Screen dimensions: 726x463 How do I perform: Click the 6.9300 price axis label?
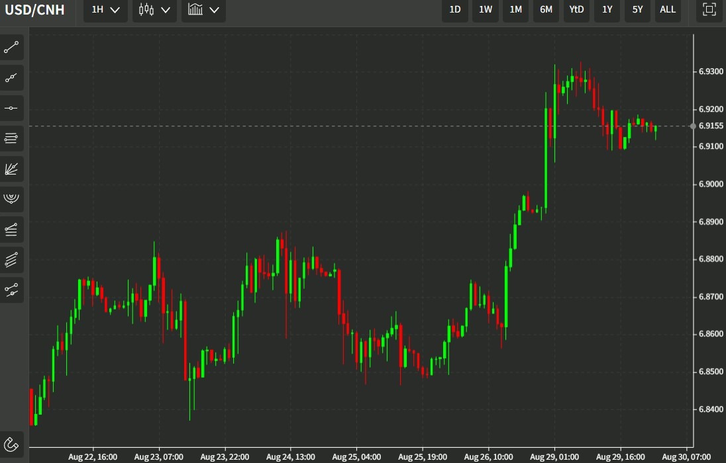(711, 71)
